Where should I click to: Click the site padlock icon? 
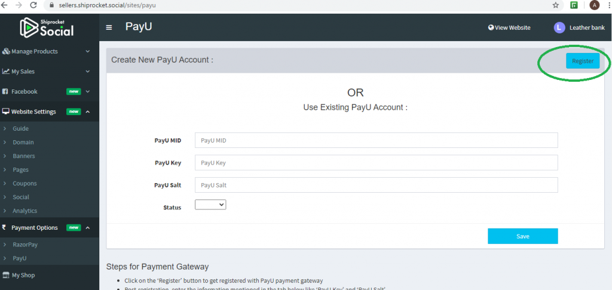pos(51,5)
